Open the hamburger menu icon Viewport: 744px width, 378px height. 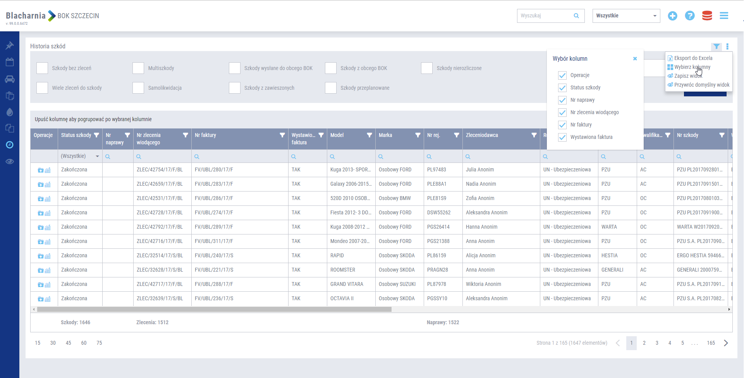point(724,16)
